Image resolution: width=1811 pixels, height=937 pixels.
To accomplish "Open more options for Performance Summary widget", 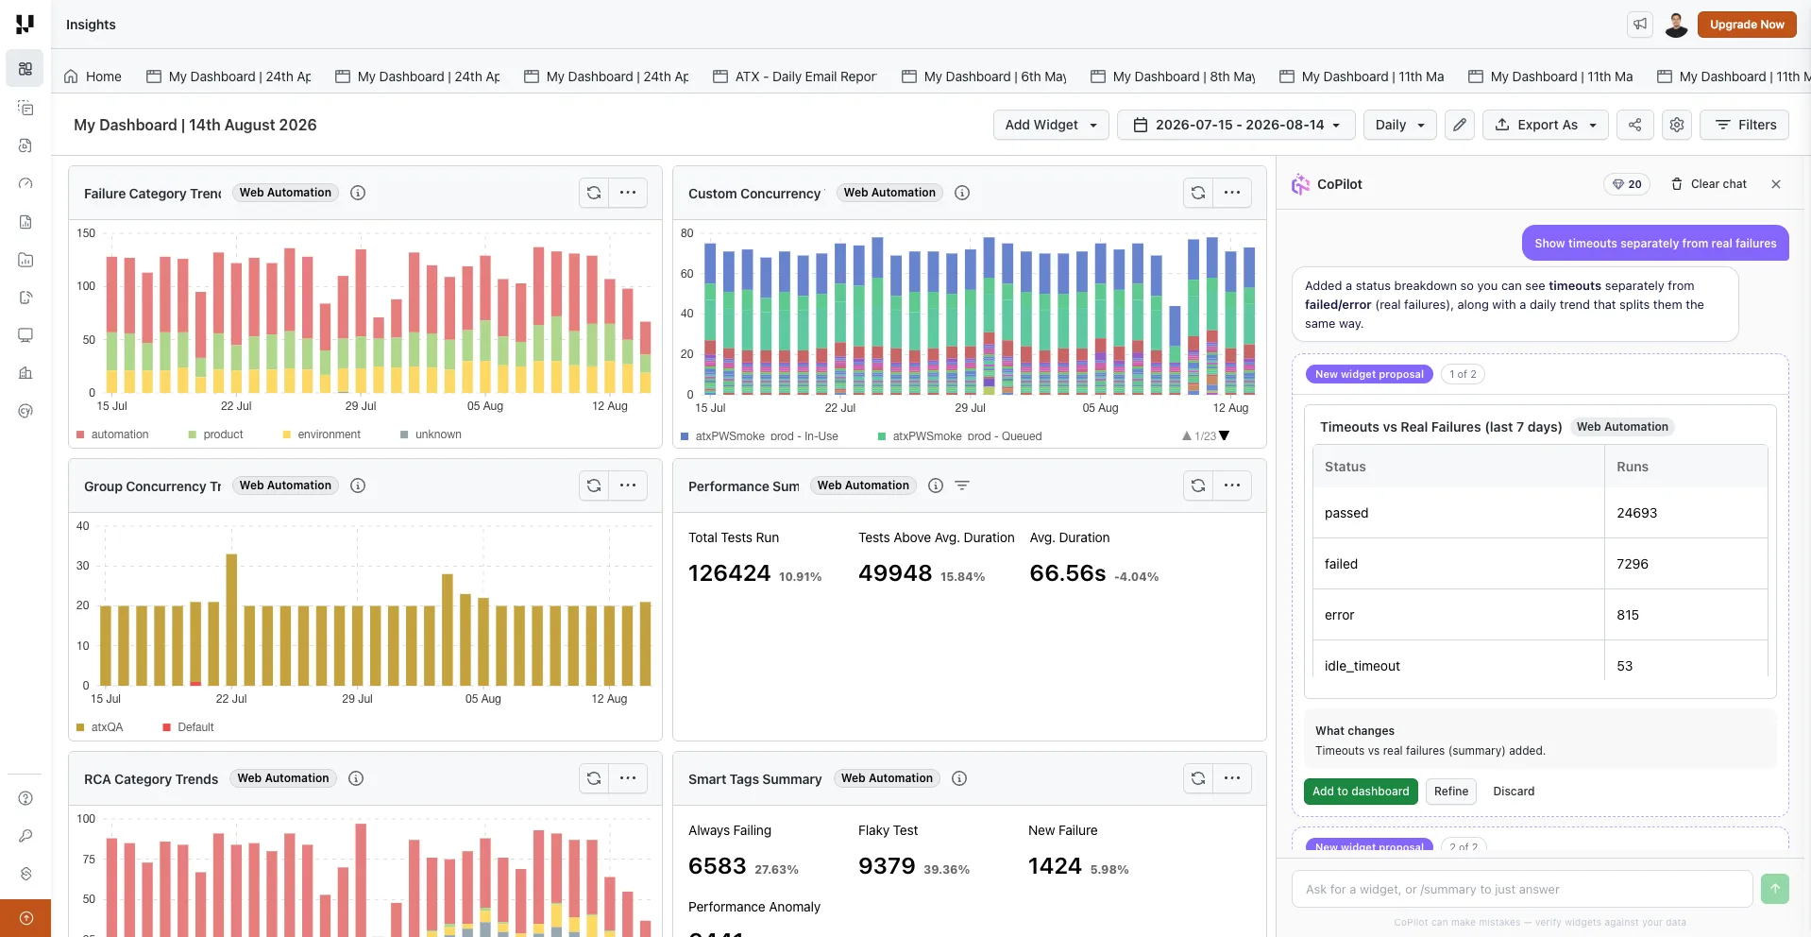I will (1232, 486).
